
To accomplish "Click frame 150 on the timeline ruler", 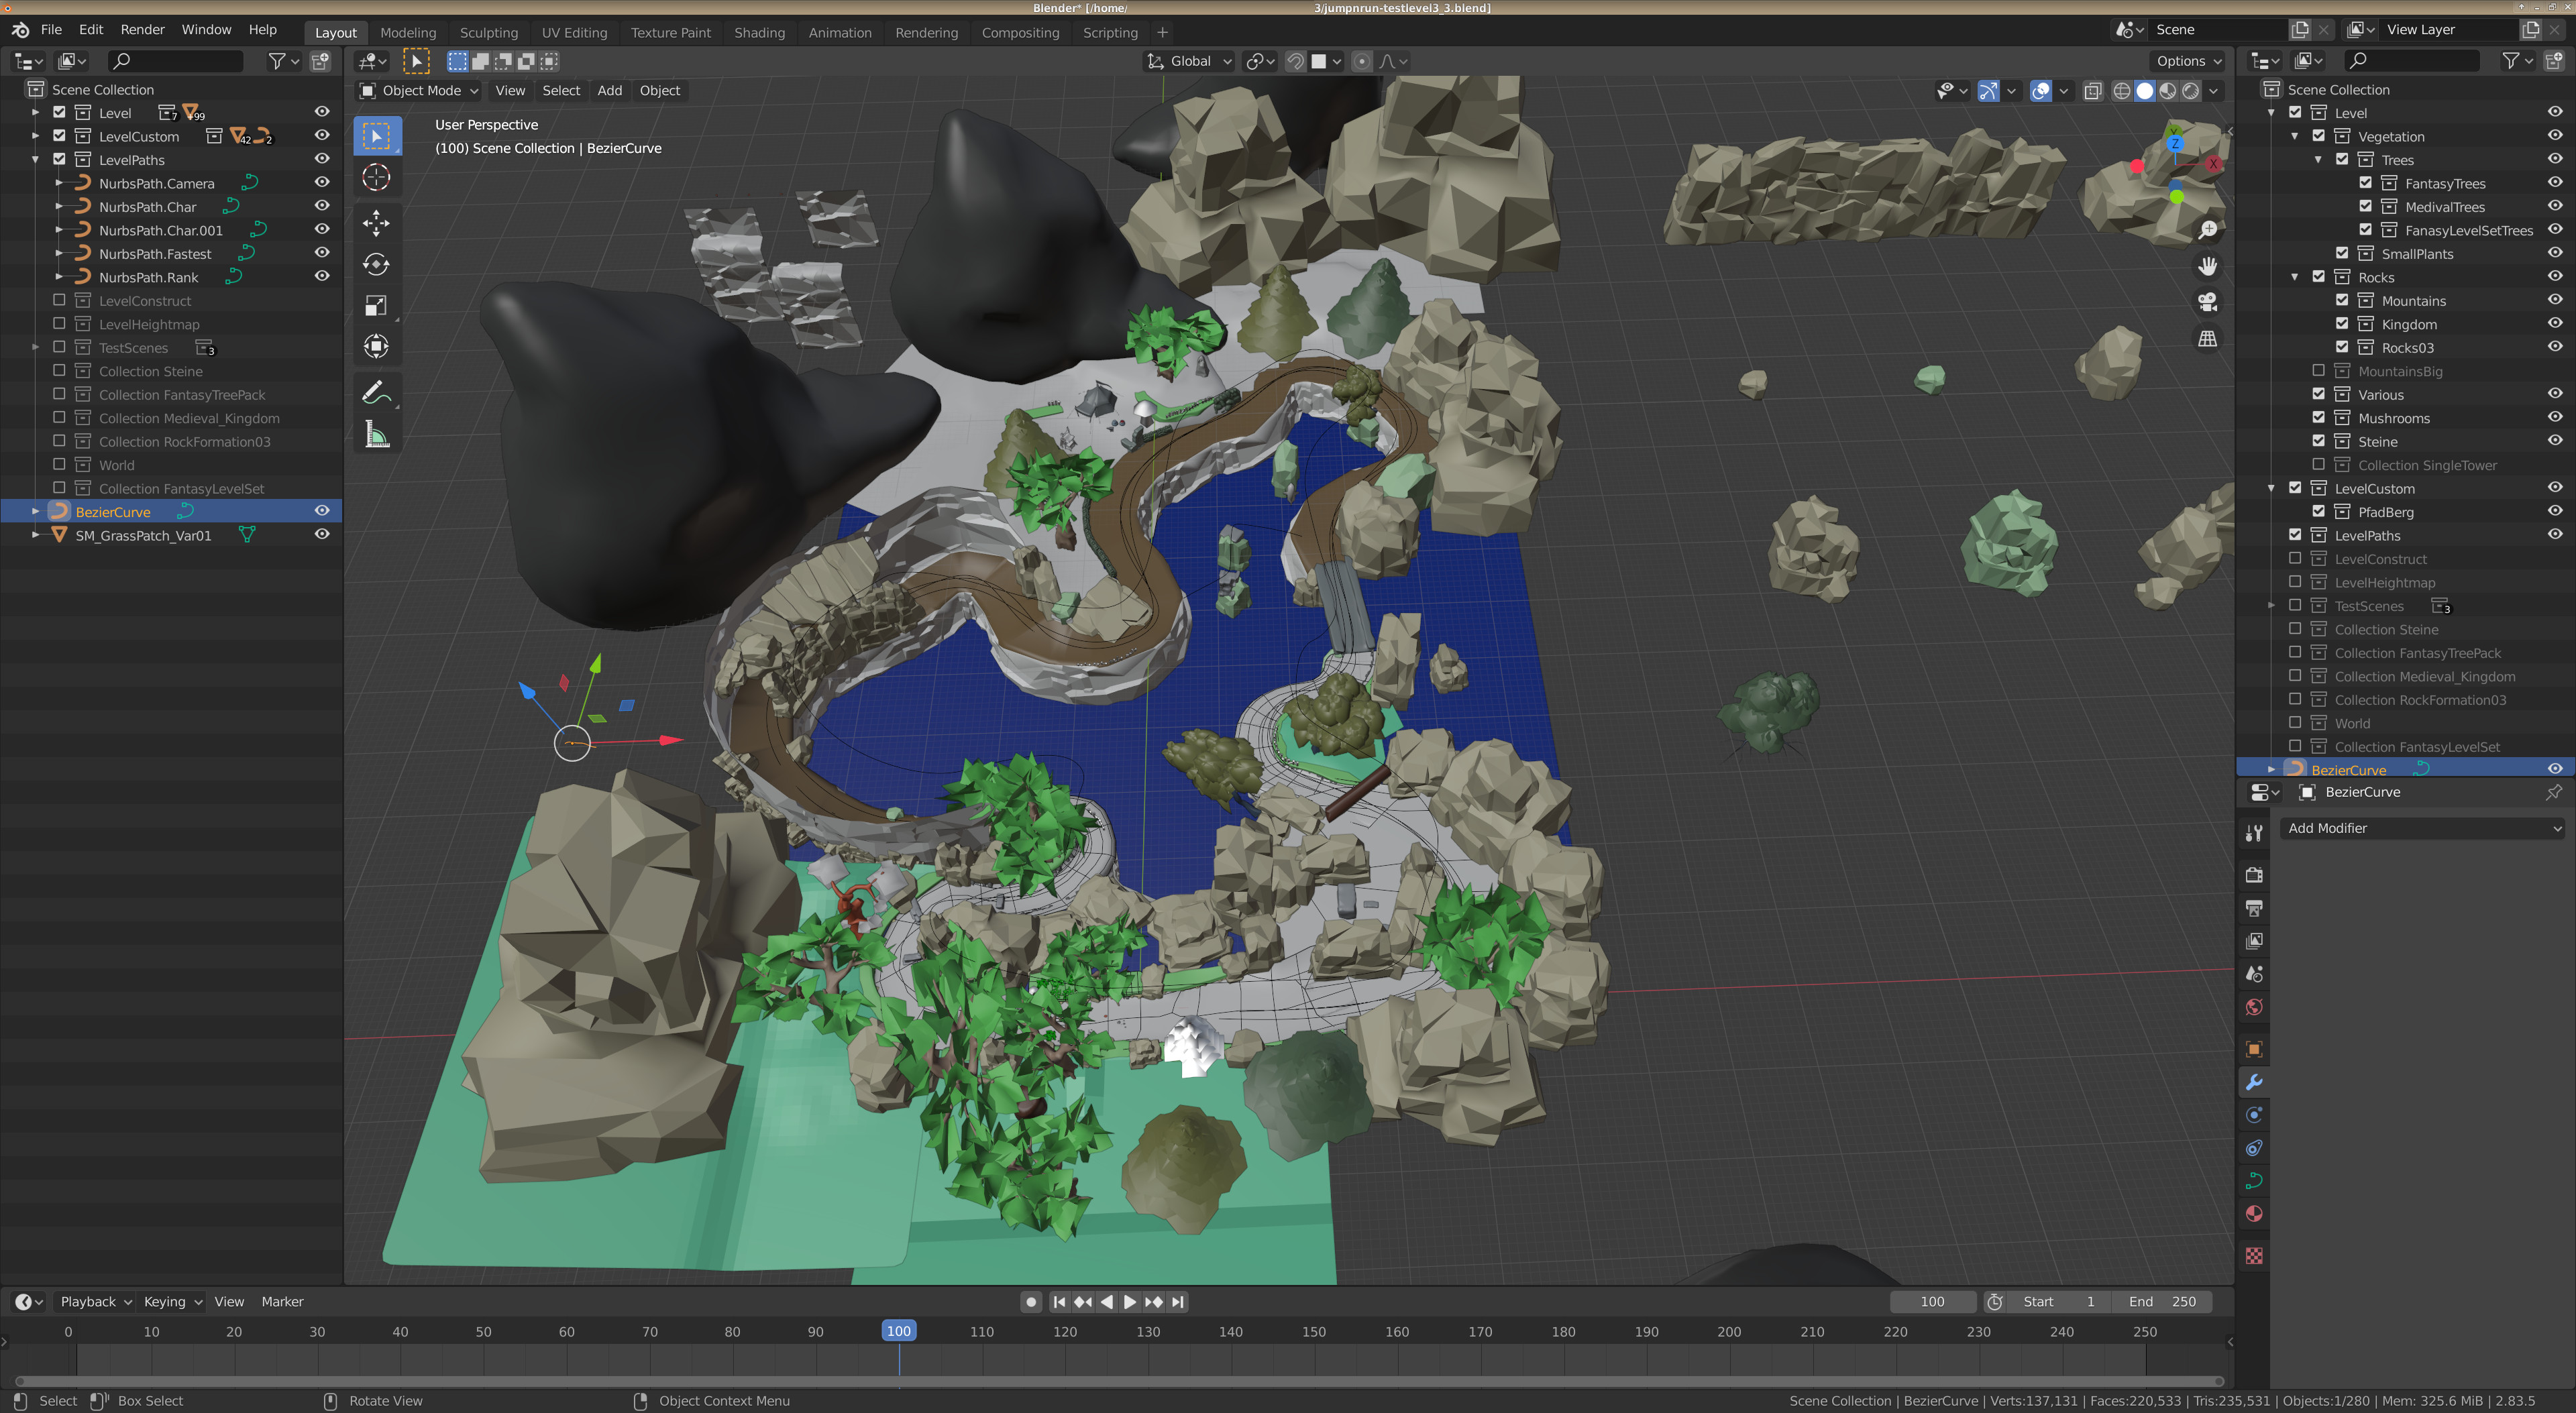I will (x=1314, y=1332).
